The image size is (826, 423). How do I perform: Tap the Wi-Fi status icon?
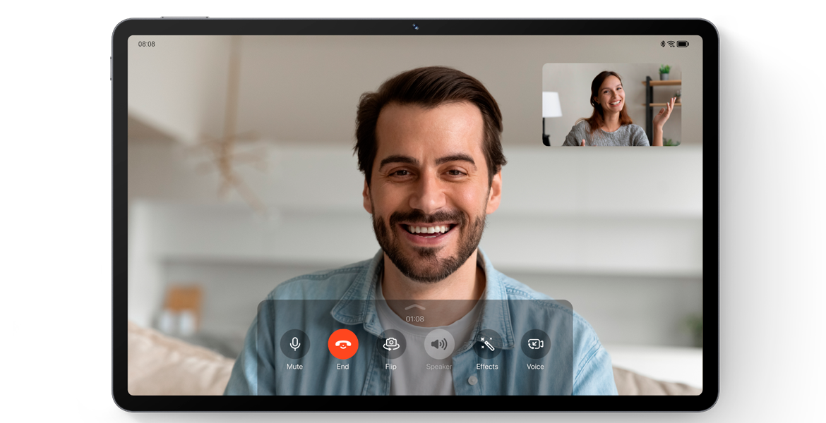point(671,44)
